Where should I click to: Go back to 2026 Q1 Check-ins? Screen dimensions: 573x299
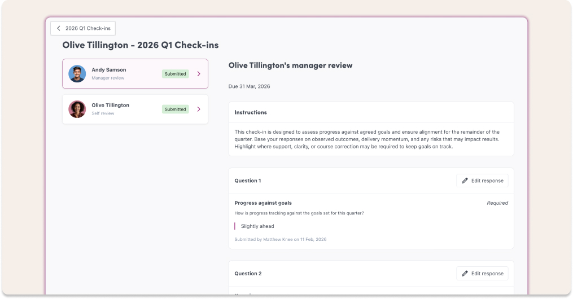coord(87,28)
